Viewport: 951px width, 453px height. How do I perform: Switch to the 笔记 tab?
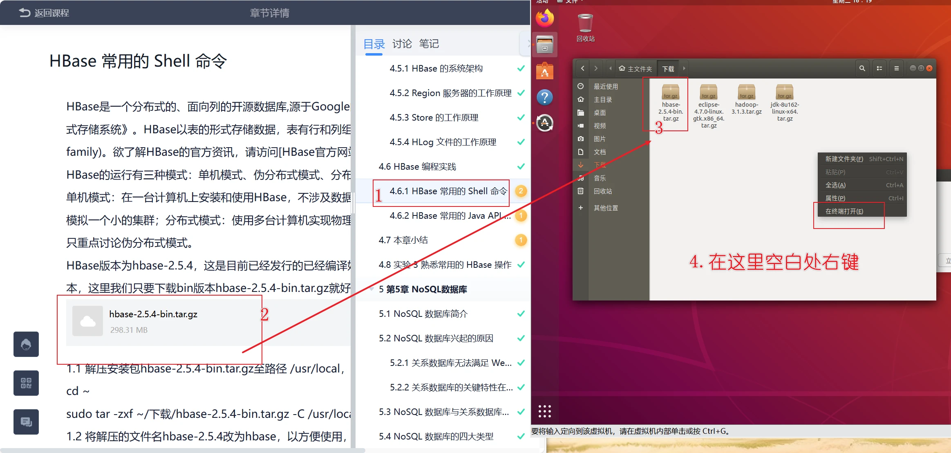point(429,44)
